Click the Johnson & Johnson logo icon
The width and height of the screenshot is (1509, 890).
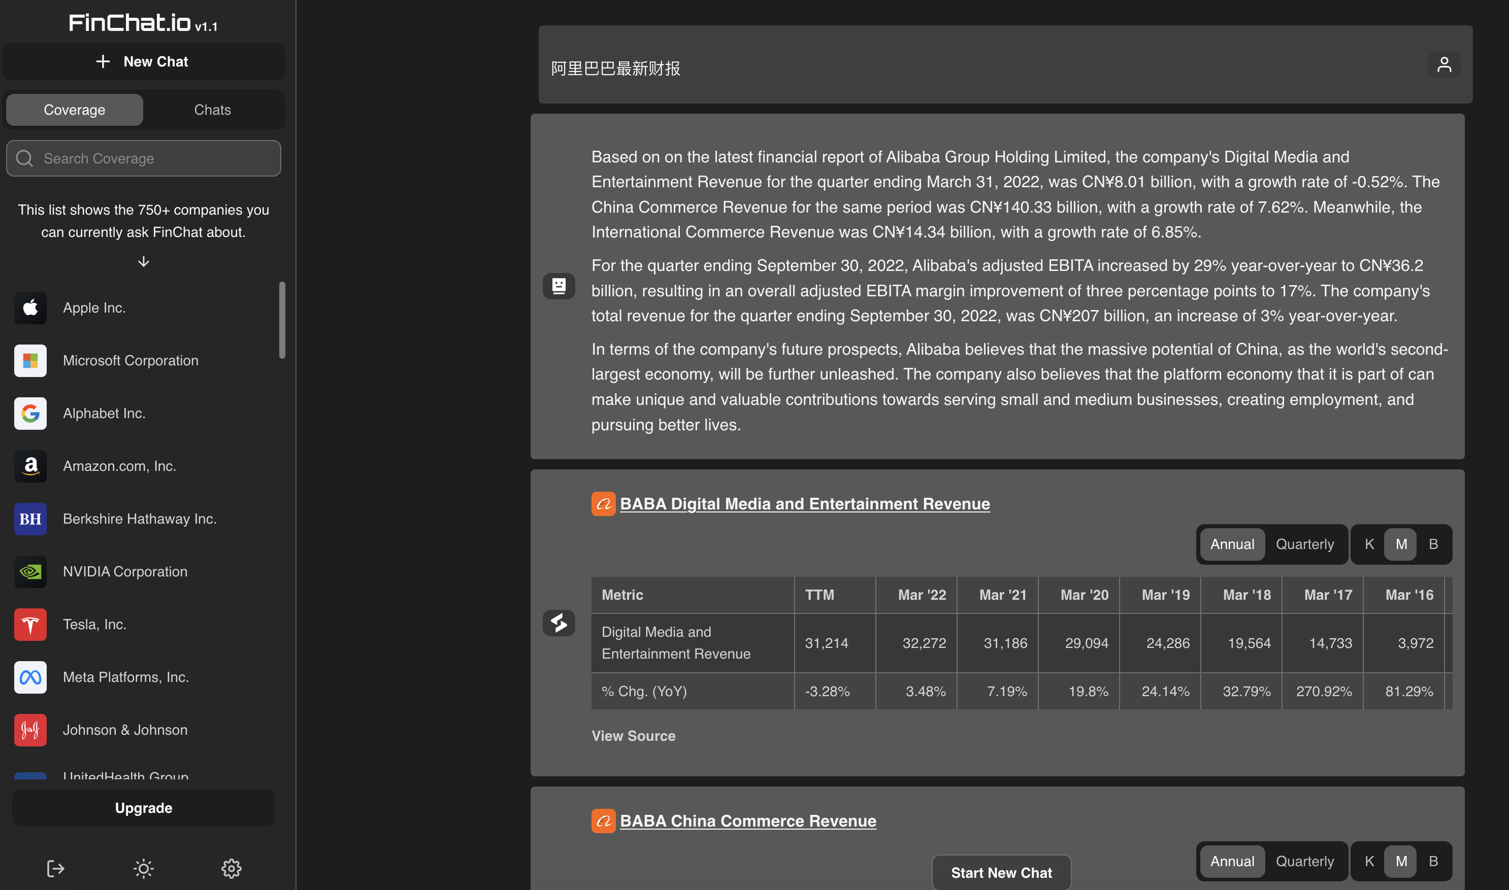(30, 730)
